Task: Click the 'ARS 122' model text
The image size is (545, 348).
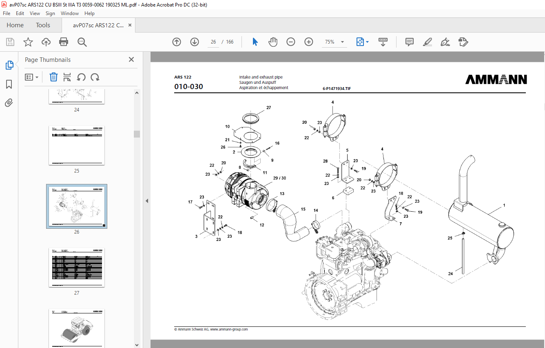Action: tap(183, 77)
